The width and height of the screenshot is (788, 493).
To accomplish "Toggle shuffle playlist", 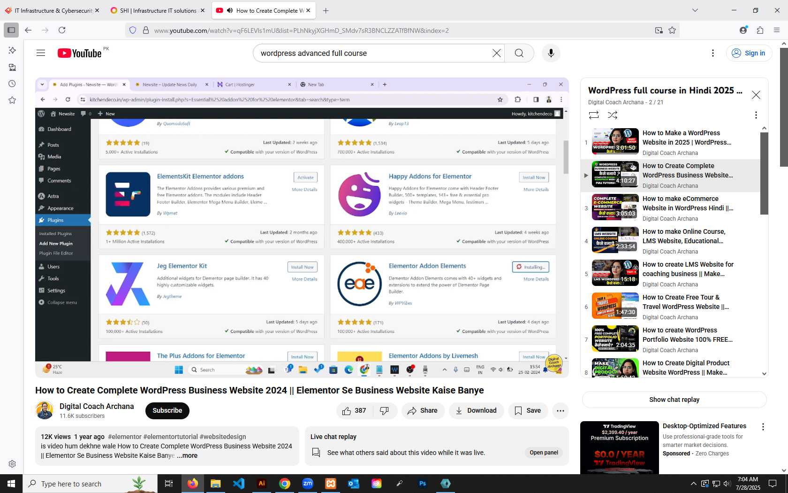I will [613, 115].
